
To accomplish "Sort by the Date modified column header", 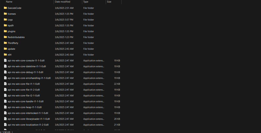I will (62, 2).
